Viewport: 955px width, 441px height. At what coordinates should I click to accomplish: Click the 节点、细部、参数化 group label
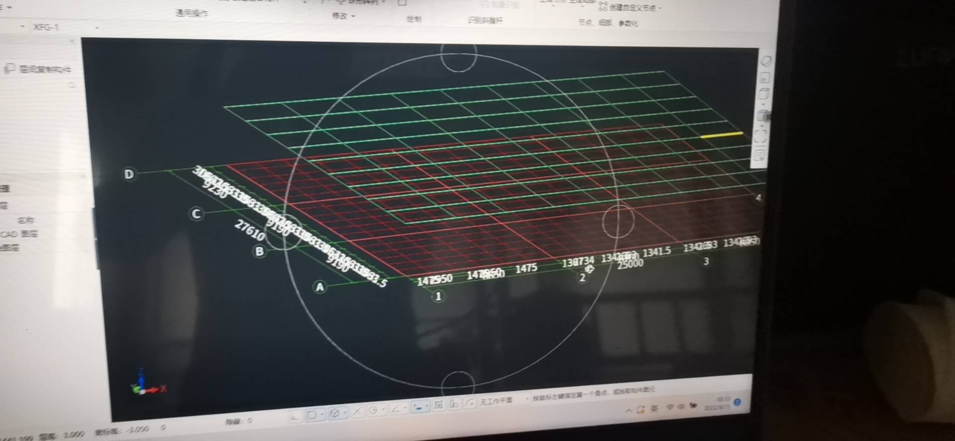[608, 22]
